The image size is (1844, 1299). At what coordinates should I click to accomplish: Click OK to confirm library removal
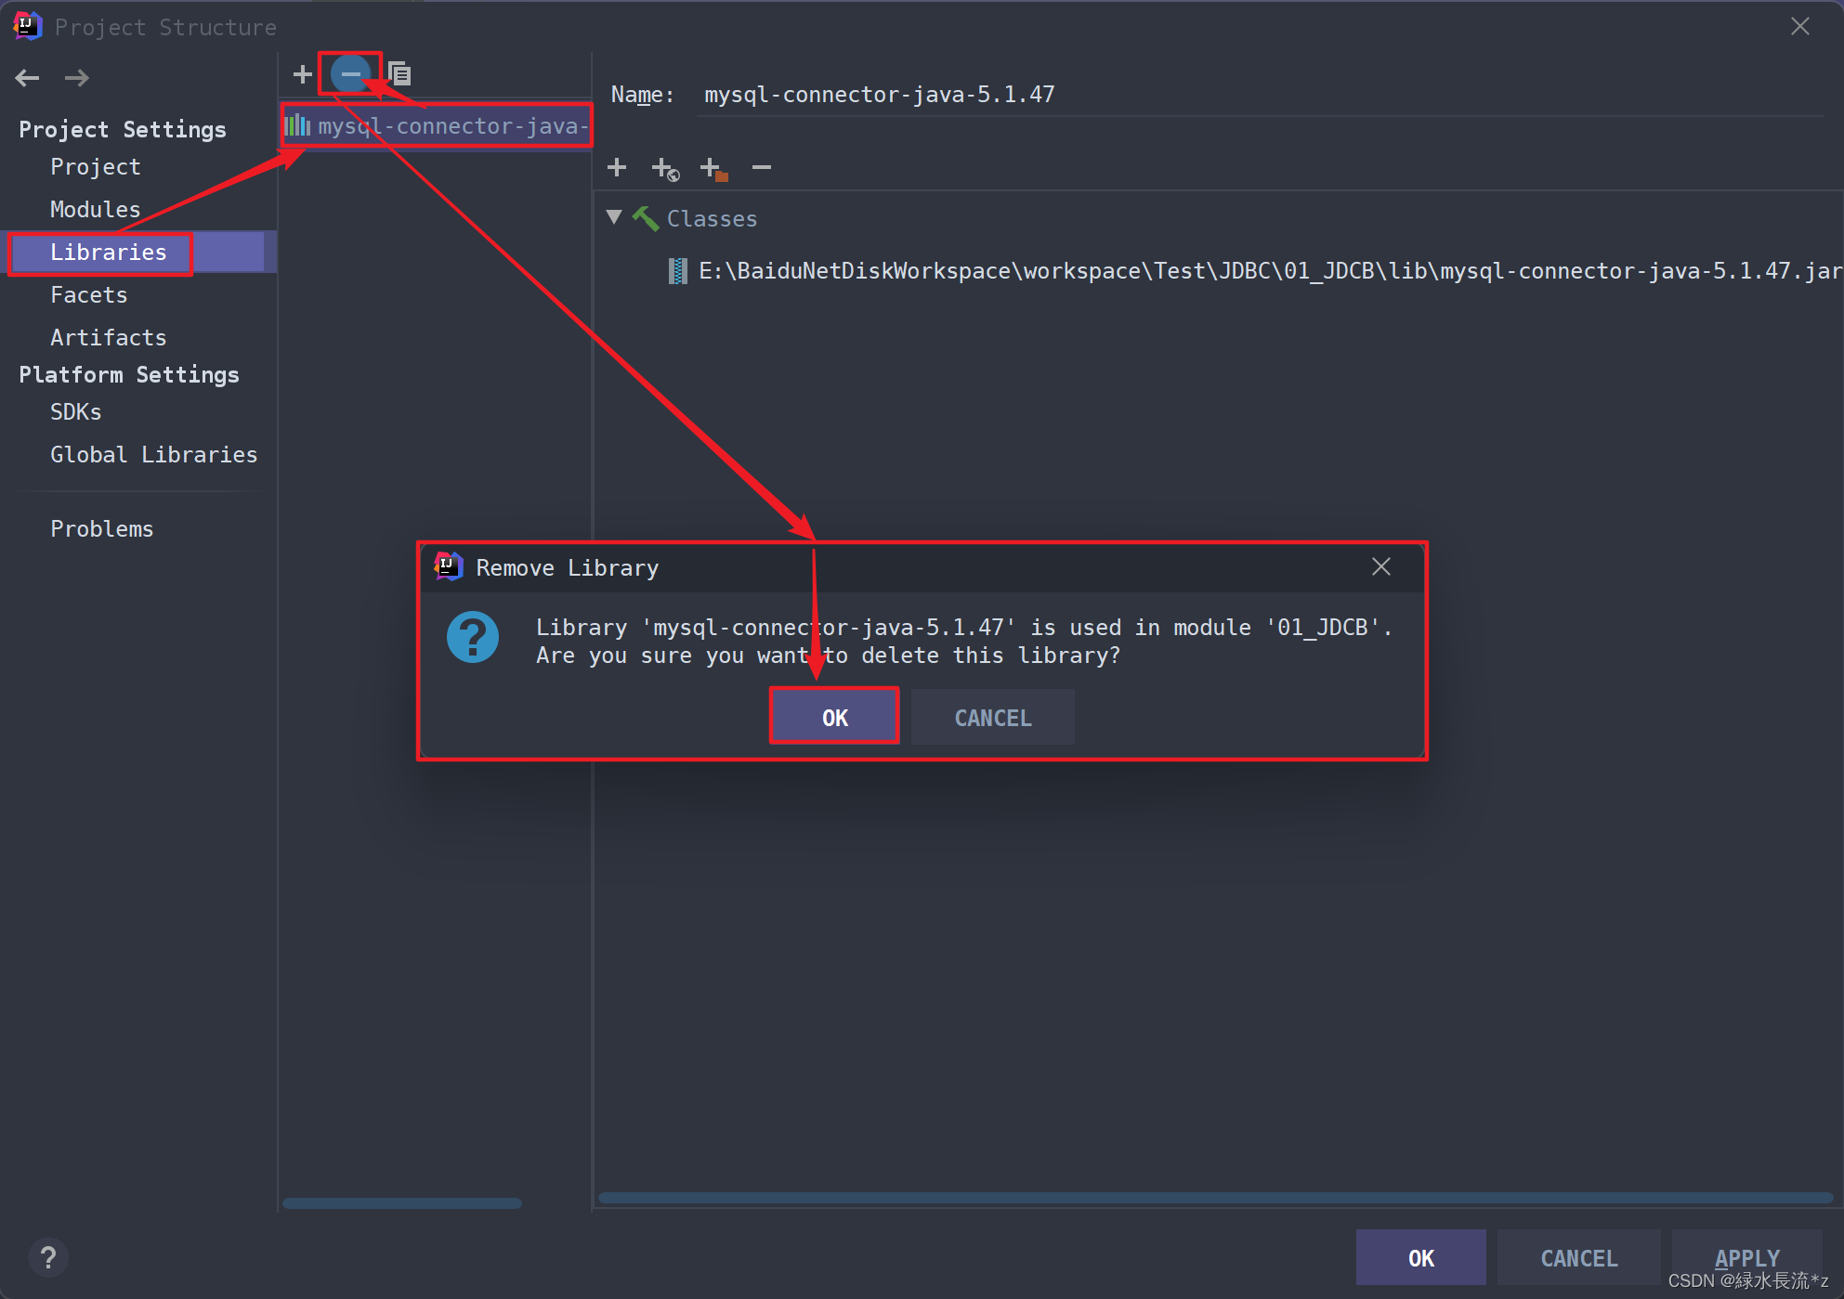click(831, 717)
